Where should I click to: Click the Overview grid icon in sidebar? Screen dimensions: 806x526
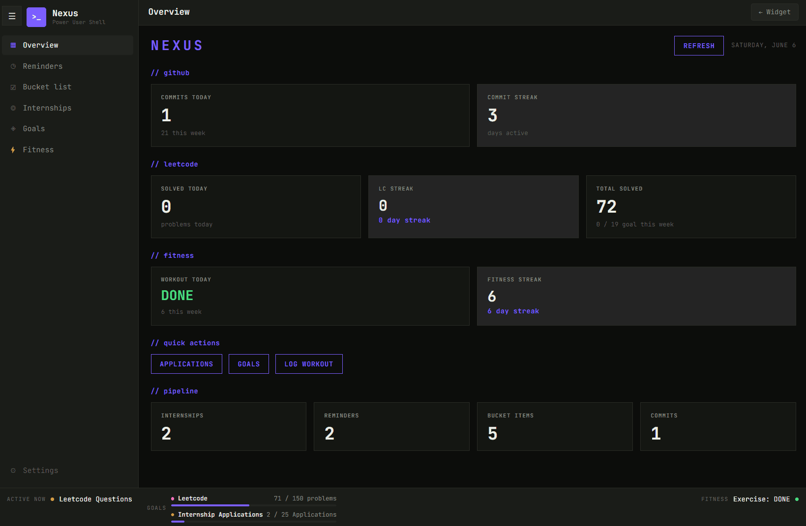13,45
